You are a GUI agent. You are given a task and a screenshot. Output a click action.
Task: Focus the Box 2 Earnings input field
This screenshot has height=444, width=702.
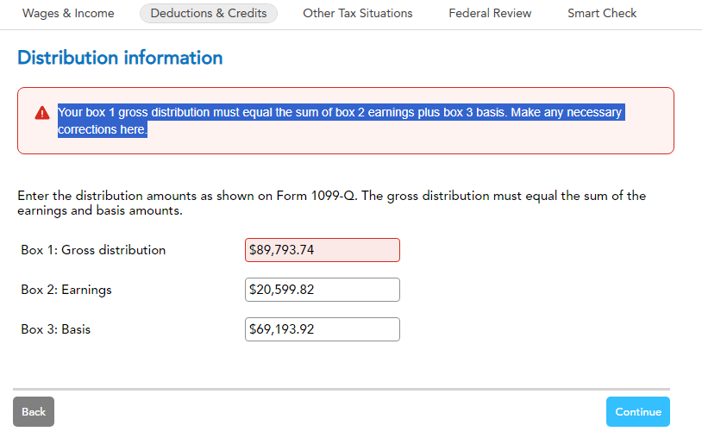pos(323,290)
